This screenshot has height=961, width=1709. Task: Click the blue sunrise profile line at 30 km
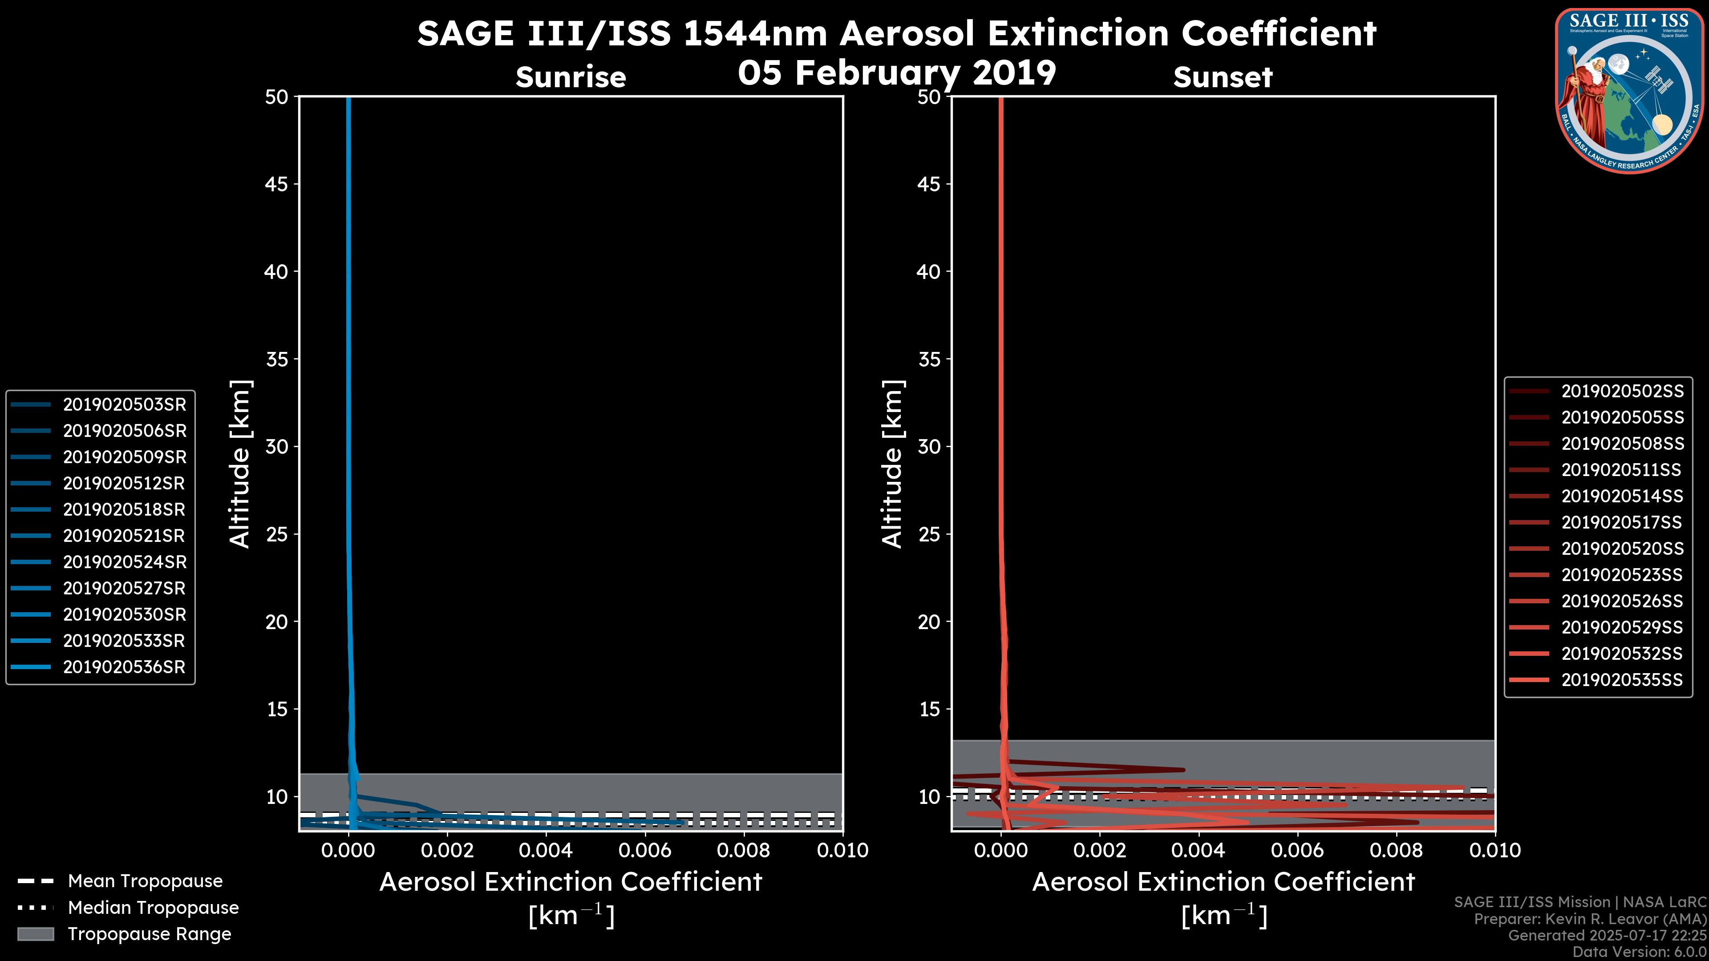pyautogui.click(x=348, y=446)
